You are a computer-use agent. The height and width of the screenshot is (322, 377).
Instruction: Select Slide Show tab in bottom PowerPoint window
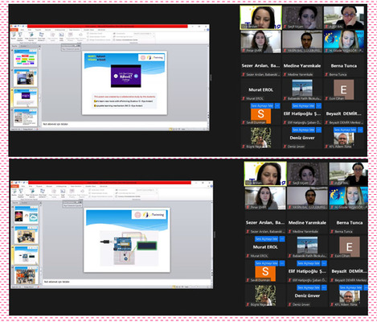click(x=76, y=186)
